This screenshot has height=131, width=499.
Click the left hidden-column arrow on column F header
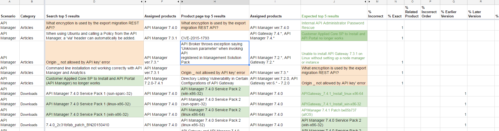(146, 2)
